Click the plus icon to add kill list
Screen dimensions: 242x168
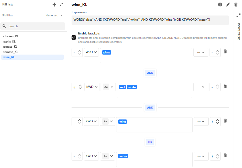(x=54, y=5)
